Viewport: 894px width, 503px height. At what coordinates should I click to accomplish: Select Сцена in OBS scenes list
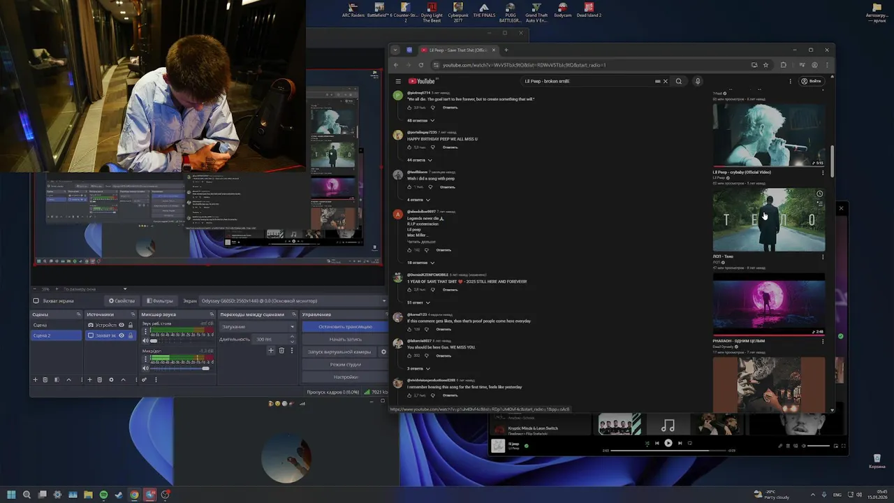56,325
